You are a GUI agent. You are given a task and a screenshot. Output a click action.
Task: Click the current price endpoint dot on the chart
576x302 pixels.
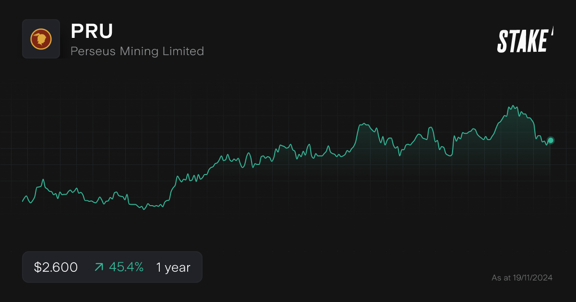coord(550,141)
